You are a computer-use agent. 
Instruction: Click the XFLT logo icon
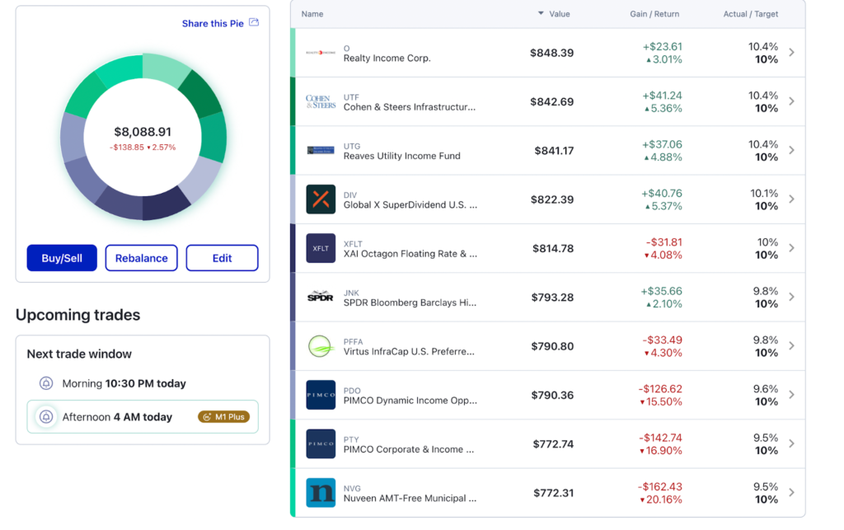pos(321,248)
